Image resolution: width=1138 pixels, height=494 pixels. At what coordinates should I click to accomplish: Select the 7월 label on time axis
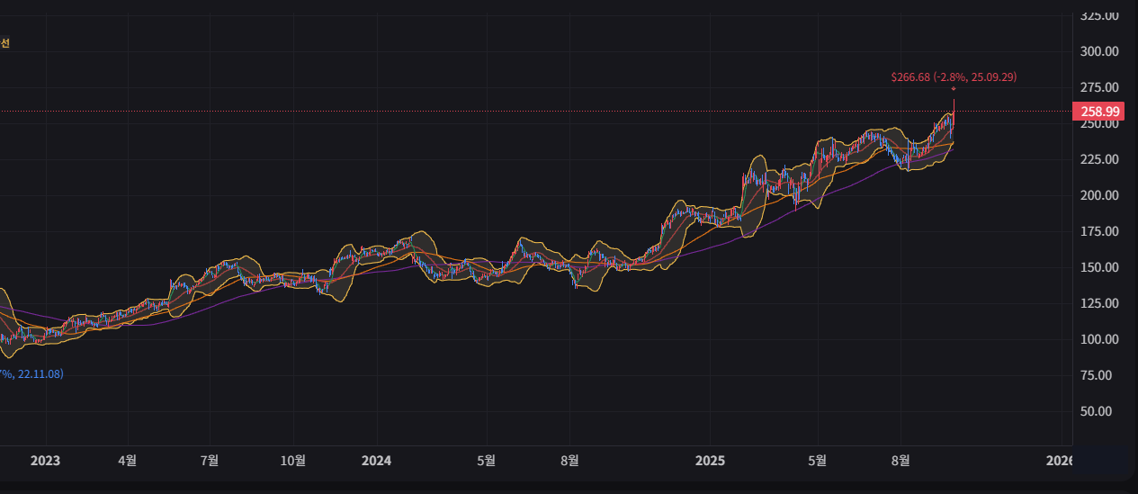[x=210, y=461]
